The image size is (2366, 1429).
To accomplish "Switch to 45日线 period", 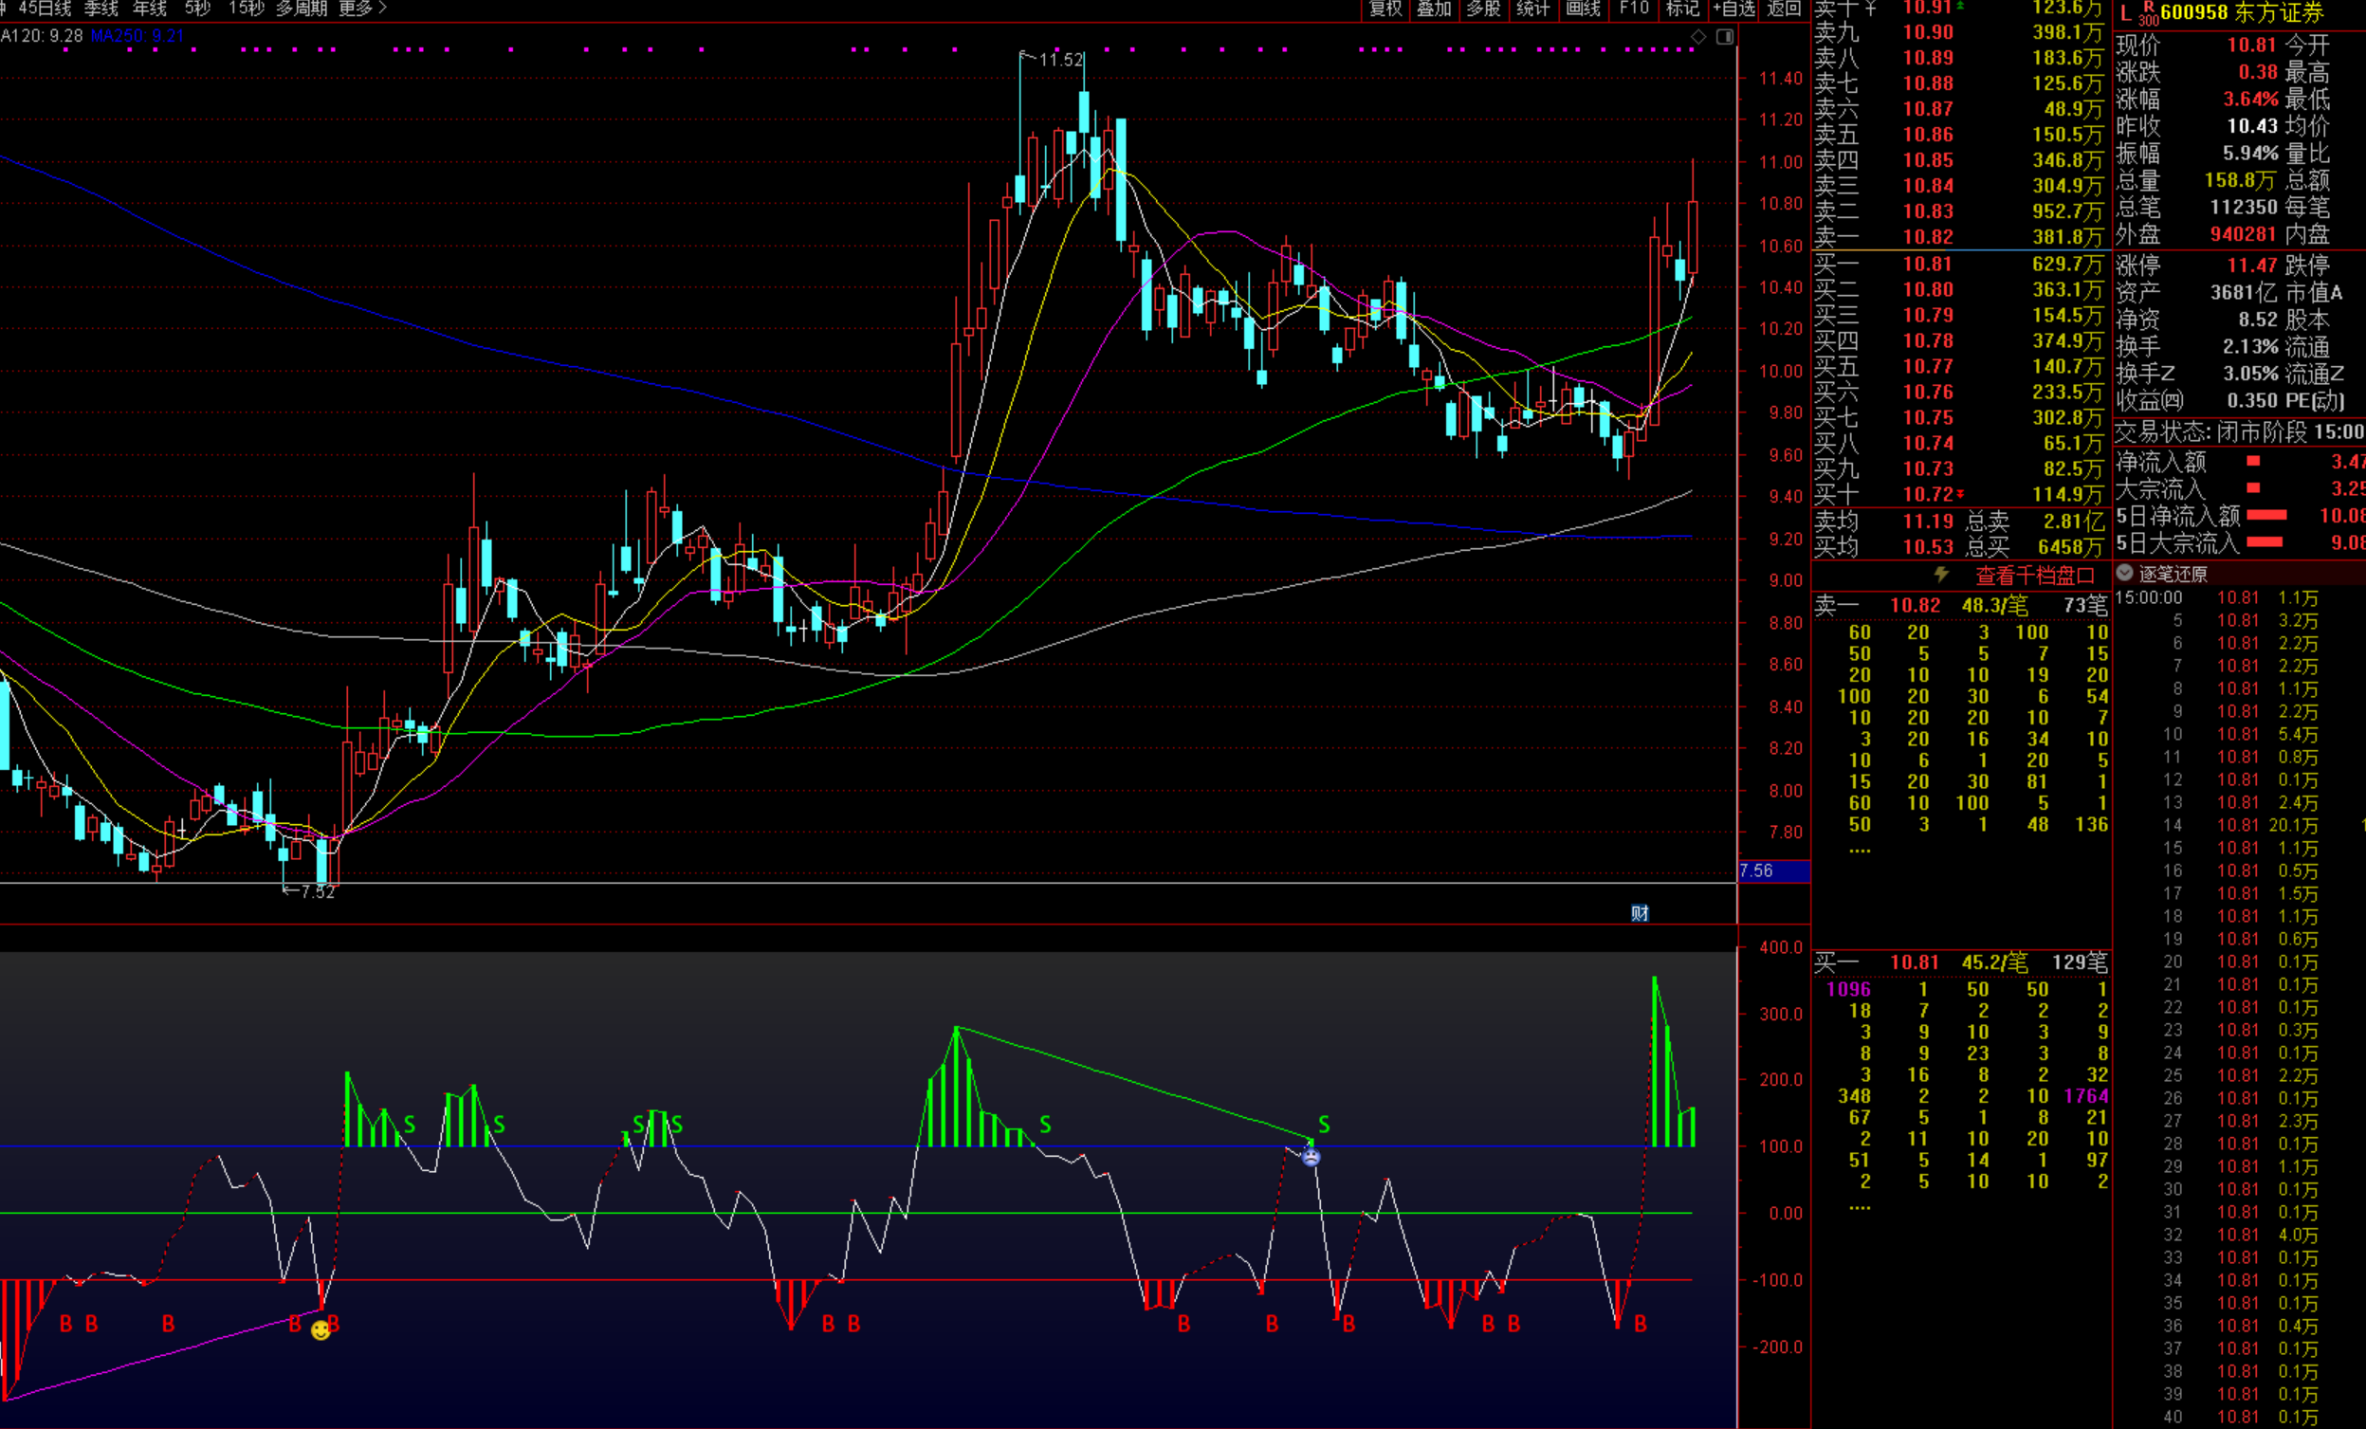I will (46, 9).
